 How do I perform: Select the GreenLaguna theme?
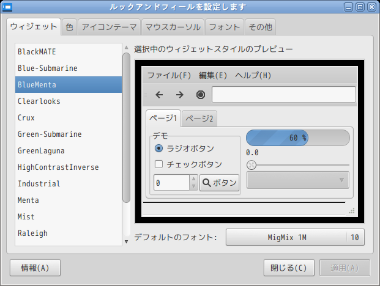(69, 151)
